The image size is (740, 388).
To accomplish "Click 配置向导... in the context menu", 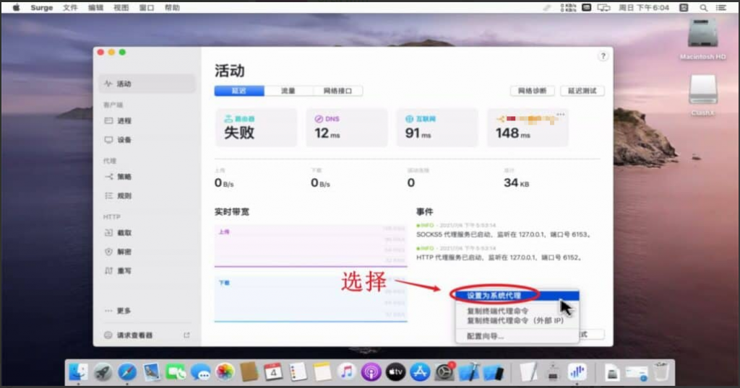I will pyautogui.click(x=485, y=336).
